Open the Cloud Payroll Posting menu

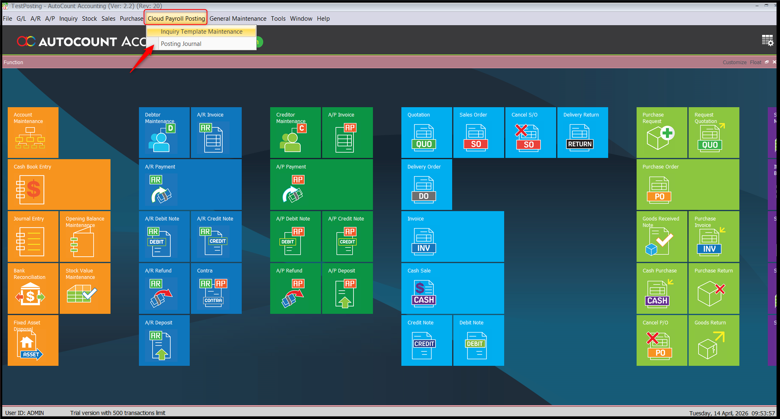point(176,19)
